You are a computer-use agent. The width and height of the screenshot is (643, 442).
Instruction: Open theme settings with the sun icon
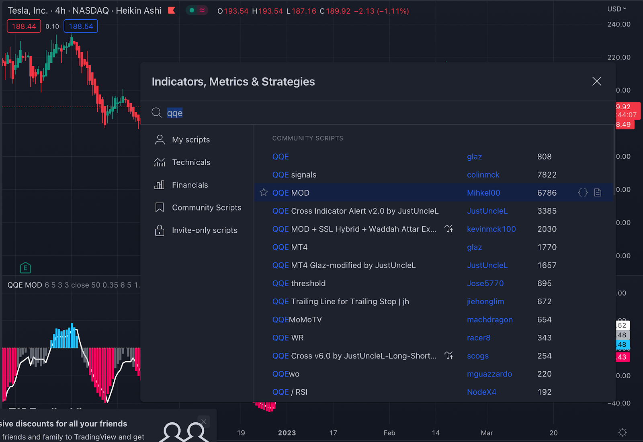pyautogui.click(x=623, y=432)
